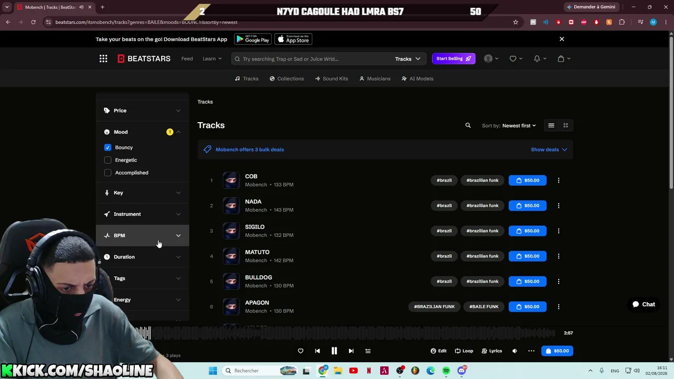
Task: Open more options for SIGILO track
Action: (x=559, y=231)
